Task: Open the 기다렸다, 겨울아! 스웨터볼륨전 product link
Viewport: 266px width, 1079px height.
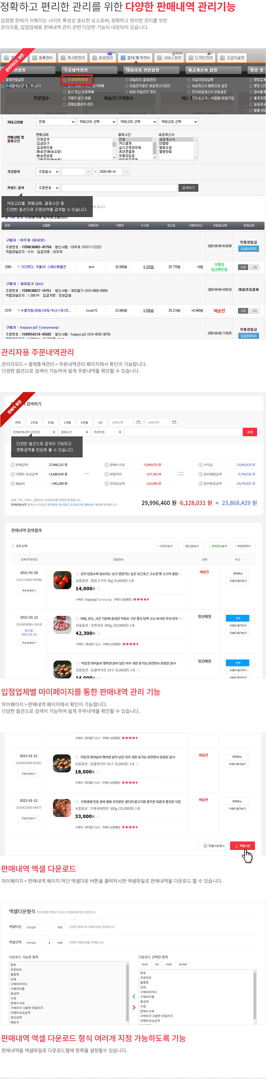Action: tap(42, 267)
